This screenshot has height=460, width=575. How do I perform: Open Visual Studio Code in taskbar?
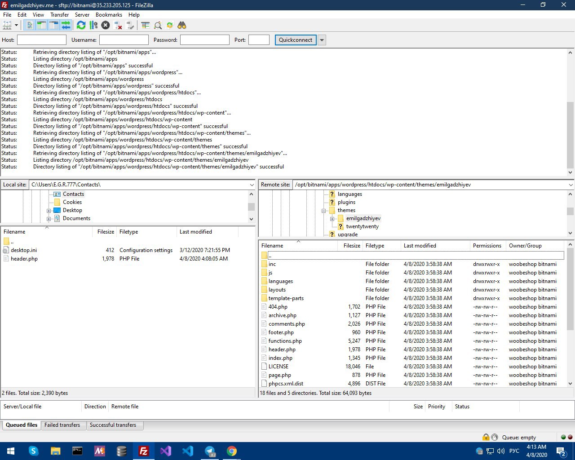[188, 451]
